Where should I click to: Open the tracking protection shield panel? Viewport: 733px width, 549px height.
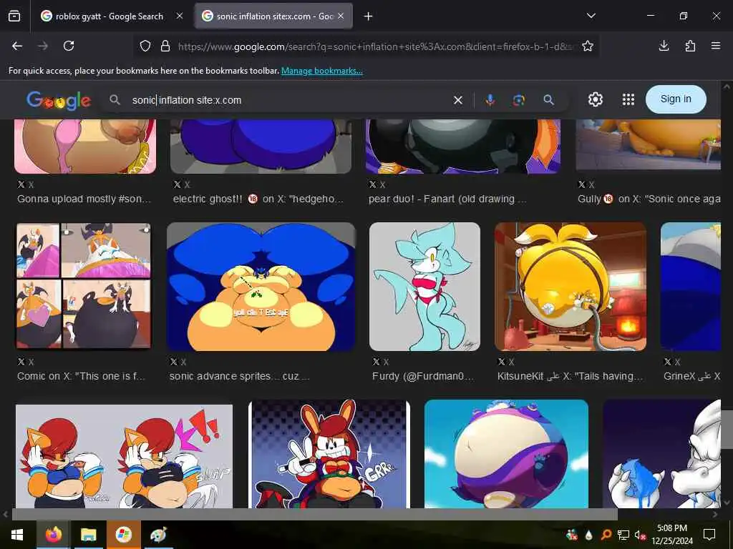coord(145,46)
